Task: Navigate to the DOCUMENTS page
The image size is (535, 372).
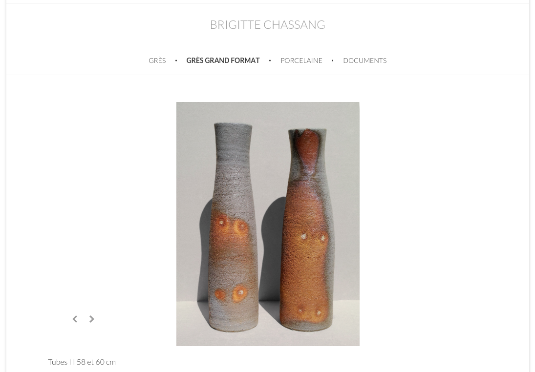Action: click(365, 61)
